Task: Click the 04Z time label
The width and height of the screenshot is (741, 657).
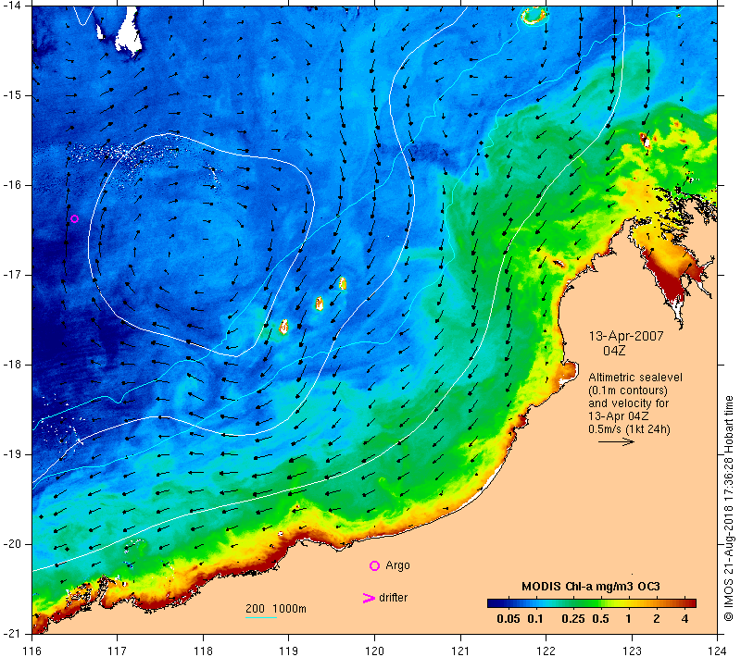Action: click(614, 351)
